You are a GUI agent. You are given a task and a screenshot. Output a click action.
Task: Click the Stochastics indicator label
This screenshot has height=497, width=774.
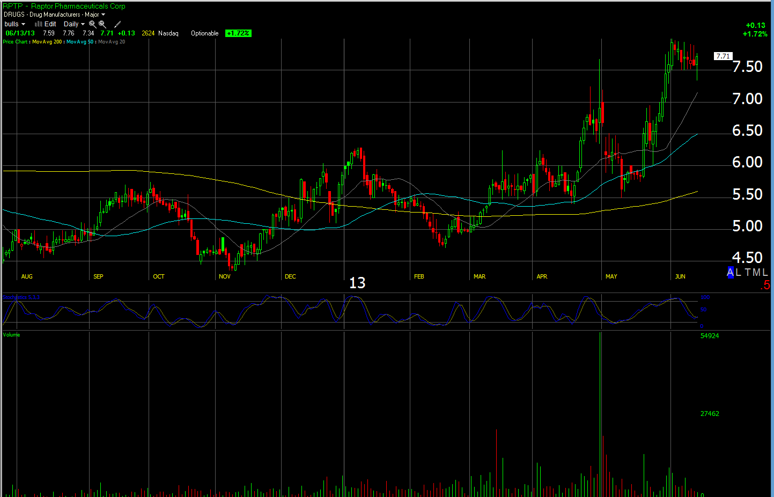[x=21, y=297]
